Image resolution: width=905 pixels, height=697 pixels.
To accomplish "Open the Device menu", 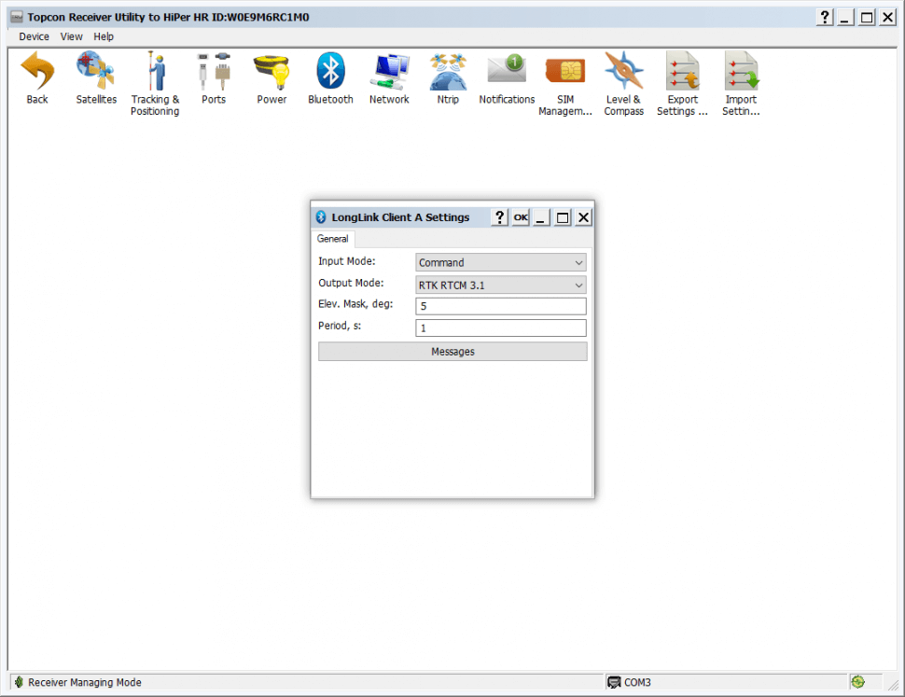I will coord(34,36).
